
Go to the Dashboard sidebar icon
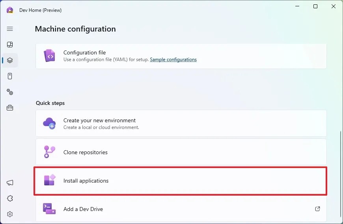click(10, 45)
